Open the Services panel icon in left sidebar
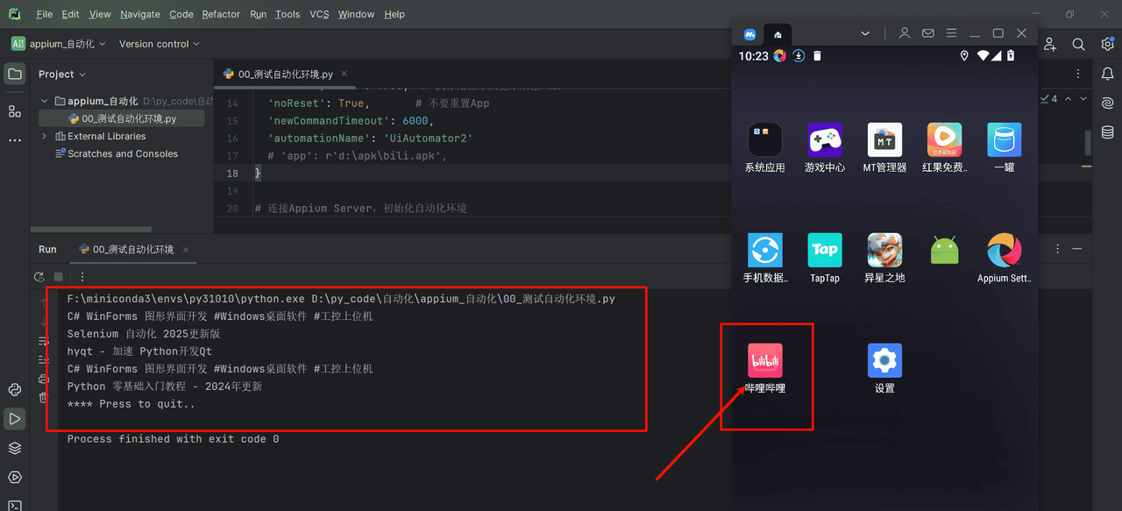Viewport: 1122px width, 511px height. pyautogui.click(x=14, y=448)
